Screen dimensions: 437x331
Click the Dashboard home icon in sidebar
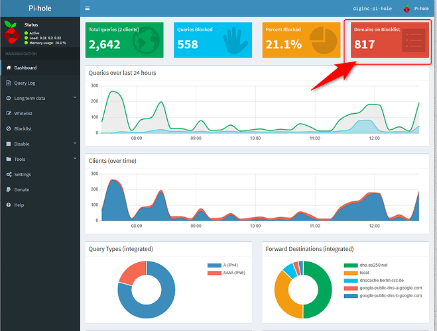point(8,68)
